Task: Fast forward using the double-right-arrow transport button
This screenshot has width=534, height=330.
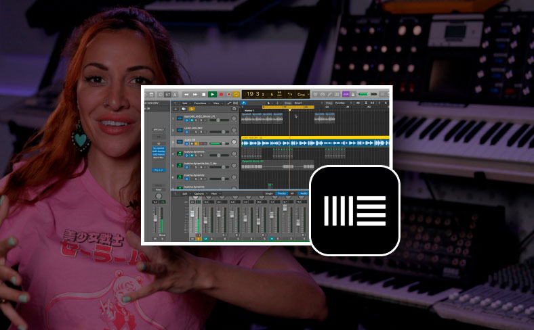Action: coord(195,95)
